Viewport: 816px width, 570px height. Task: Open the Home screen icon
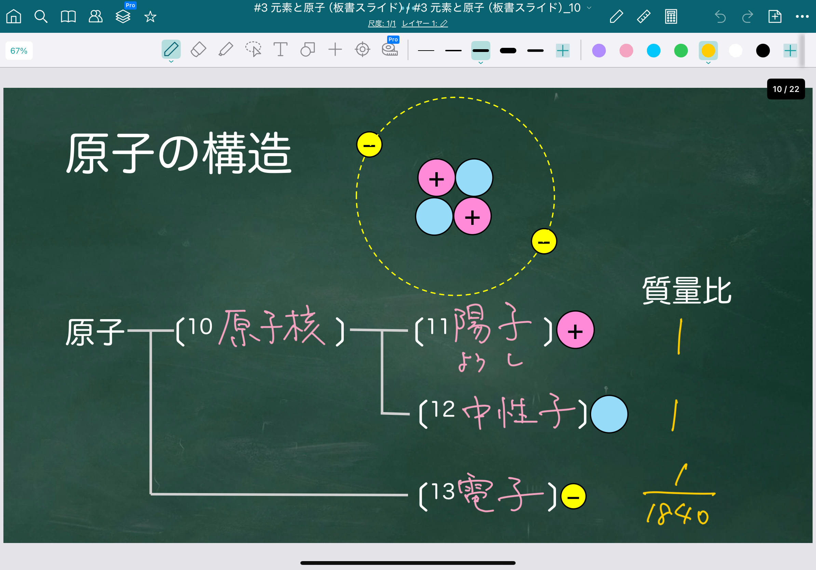(14, 16)
